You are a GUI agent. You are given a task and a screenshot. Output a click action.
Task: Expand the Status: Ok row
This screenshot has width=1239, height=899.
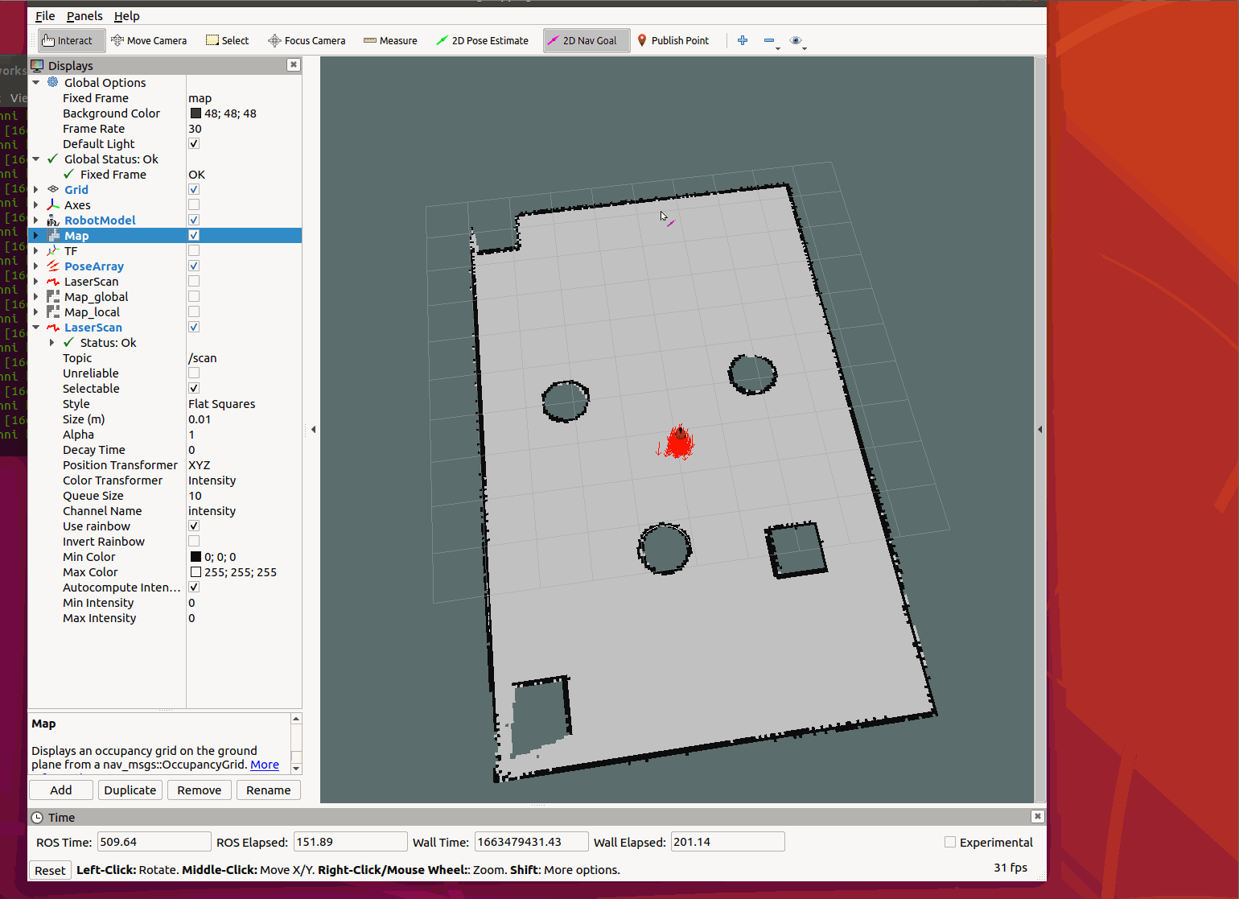point(52,343)
